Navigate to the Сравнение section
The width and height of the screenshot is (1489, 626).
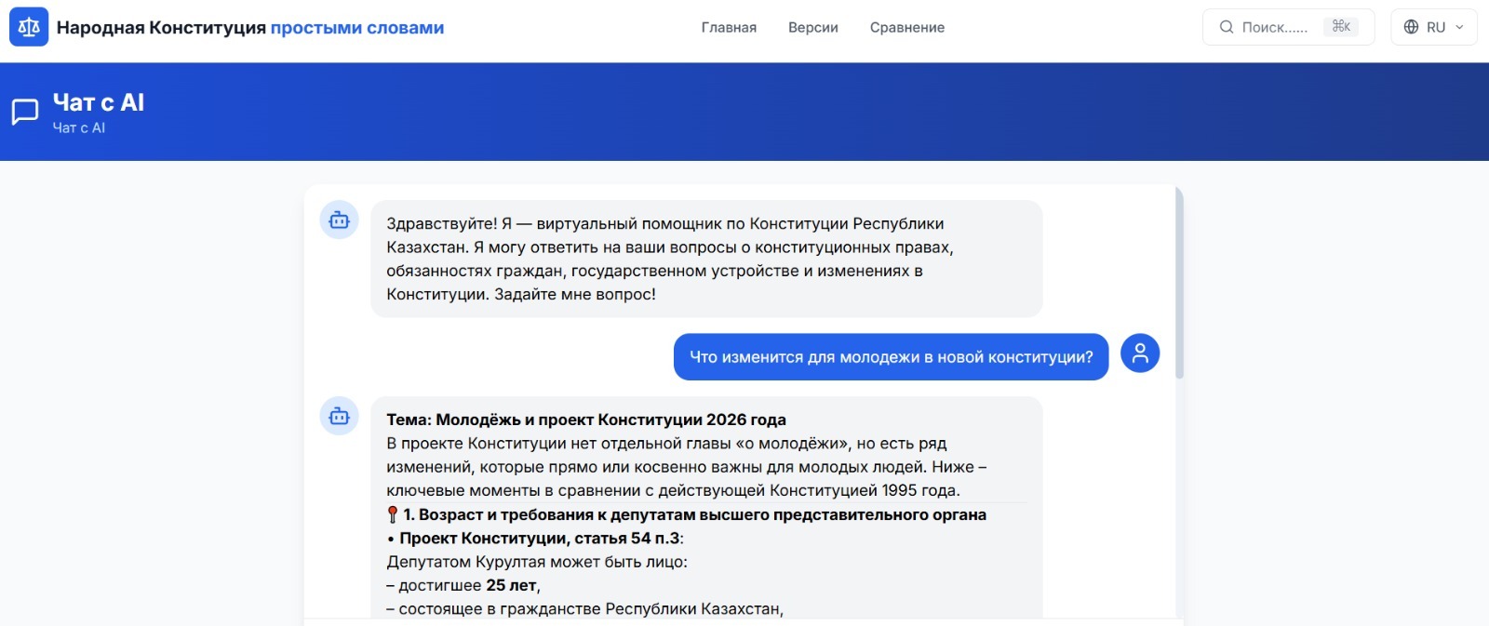pos(906,27)
